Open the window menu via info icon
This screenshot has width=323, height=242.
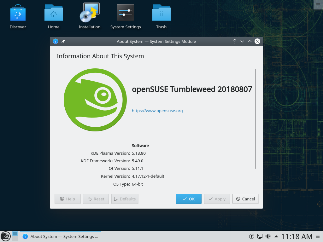coord(56,41)
